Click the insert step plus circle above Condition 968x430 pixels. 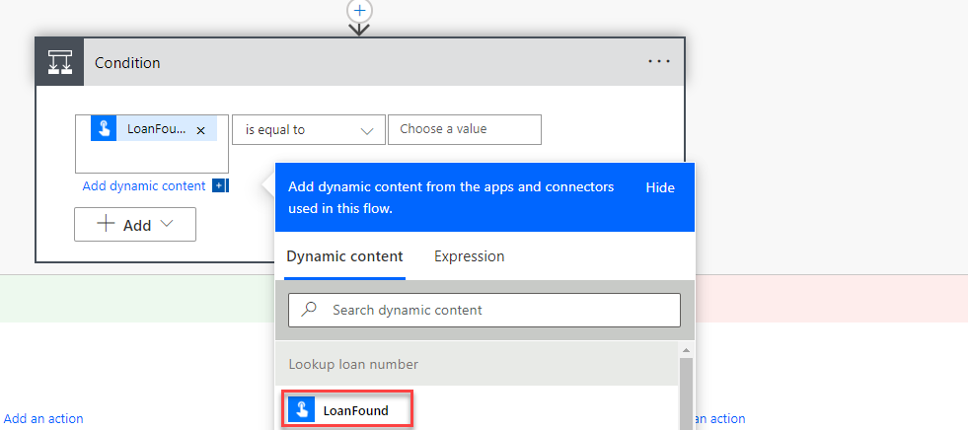pos(359,10)
